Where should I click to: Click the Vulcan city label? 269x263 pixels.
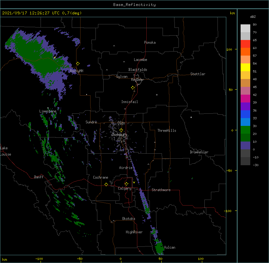(169, 247)
